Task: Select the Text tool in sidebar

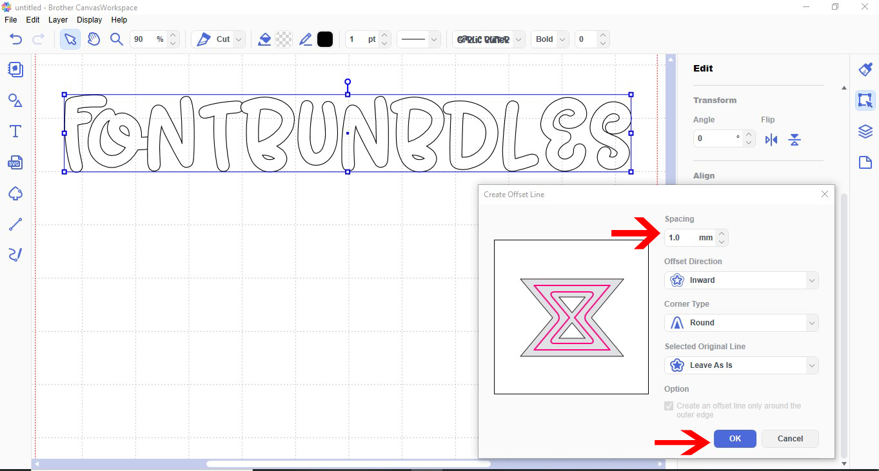Action: pyautogui.click(x=15, y=131)
